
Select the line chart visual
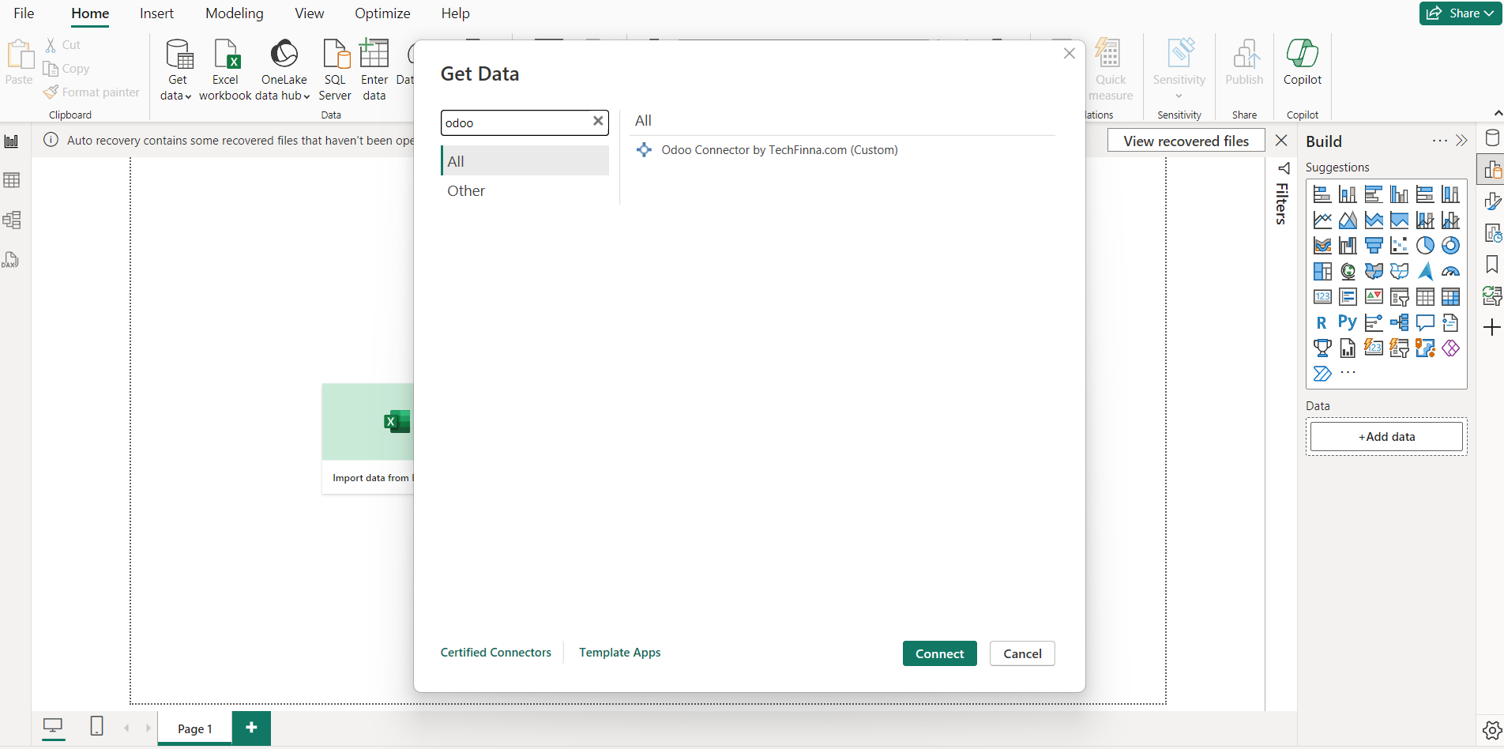1322,220
